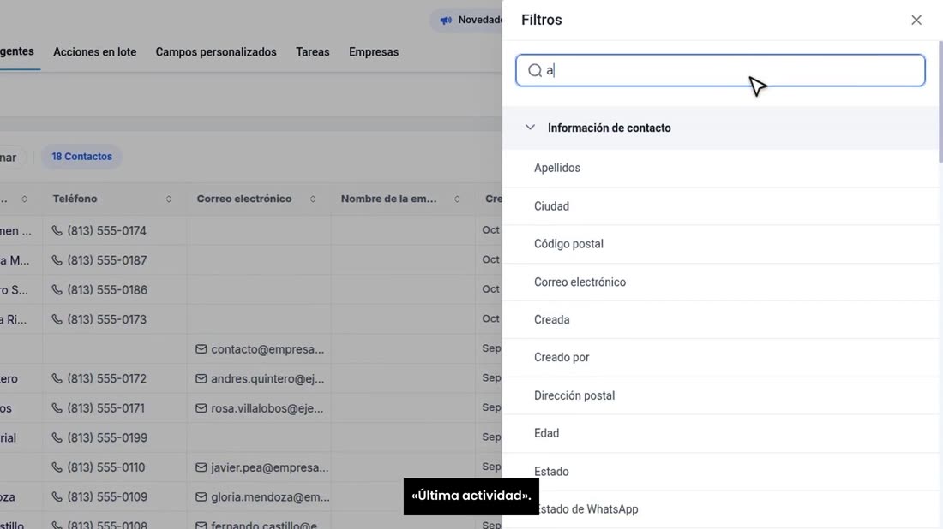Click phone icon for (813) 555-0173
Image resolution: width=943 pixels, height=529 pixels.
[57, 319]
